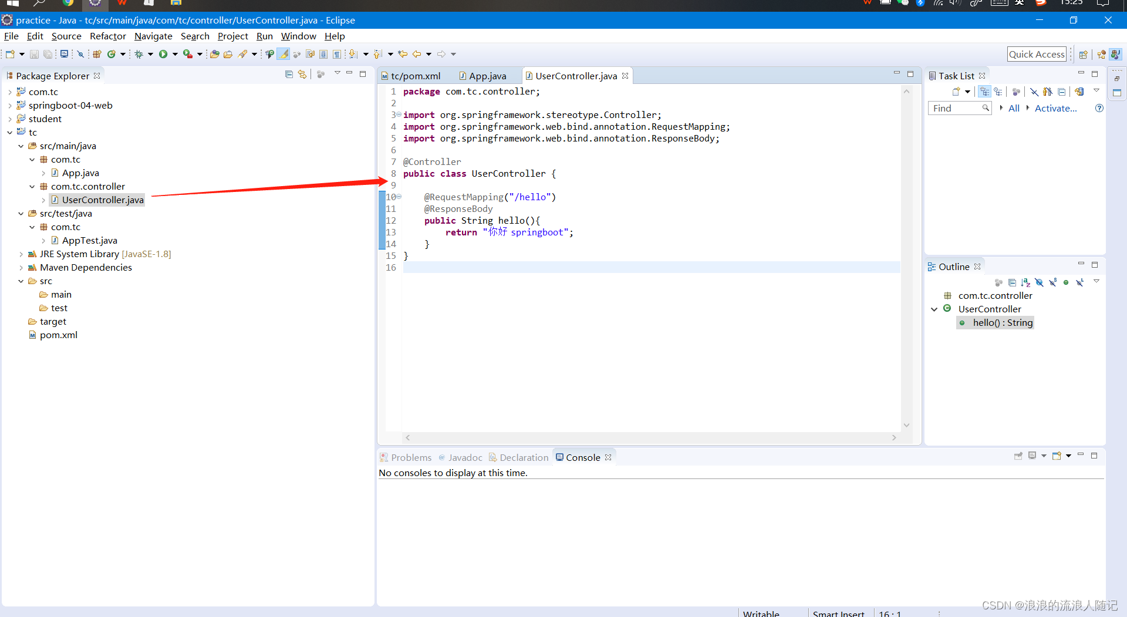Switch to the tc/pom.xml editor tab
This screenshot has width=1127, height=617.
click(x=411, y=76)
